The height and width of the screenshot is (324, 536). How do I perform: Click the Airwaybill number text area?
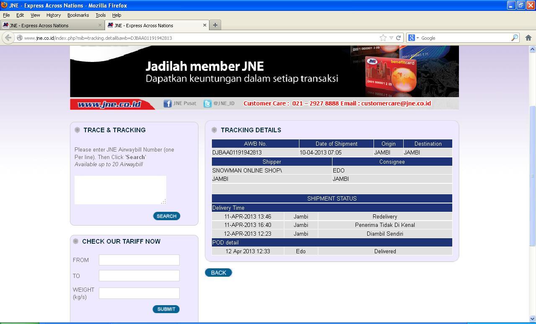(121, 190)
